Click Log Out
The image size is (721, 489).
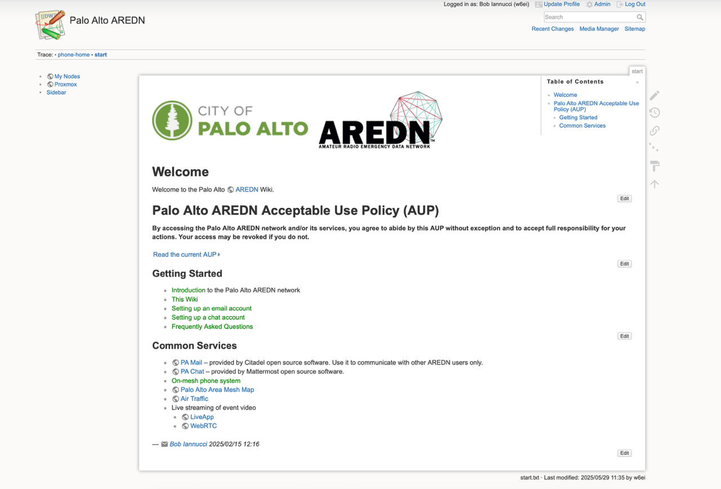(635, 4)
